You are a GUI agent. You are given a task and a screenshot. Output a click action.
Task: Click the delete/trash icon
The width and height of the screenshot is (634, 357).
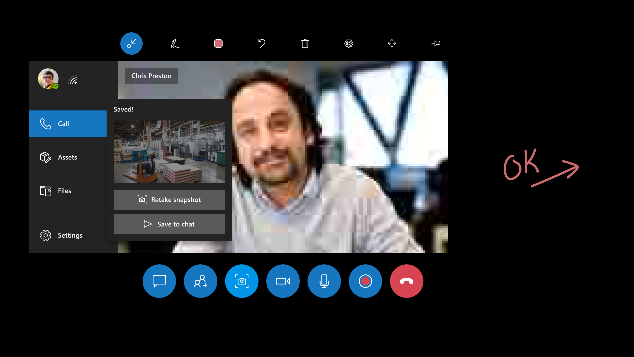(305, 44)
